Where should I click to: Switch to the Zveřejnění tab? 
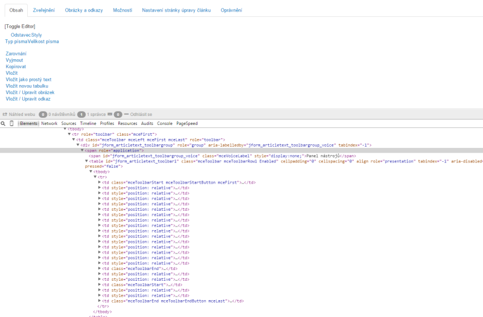coord(43,10)
